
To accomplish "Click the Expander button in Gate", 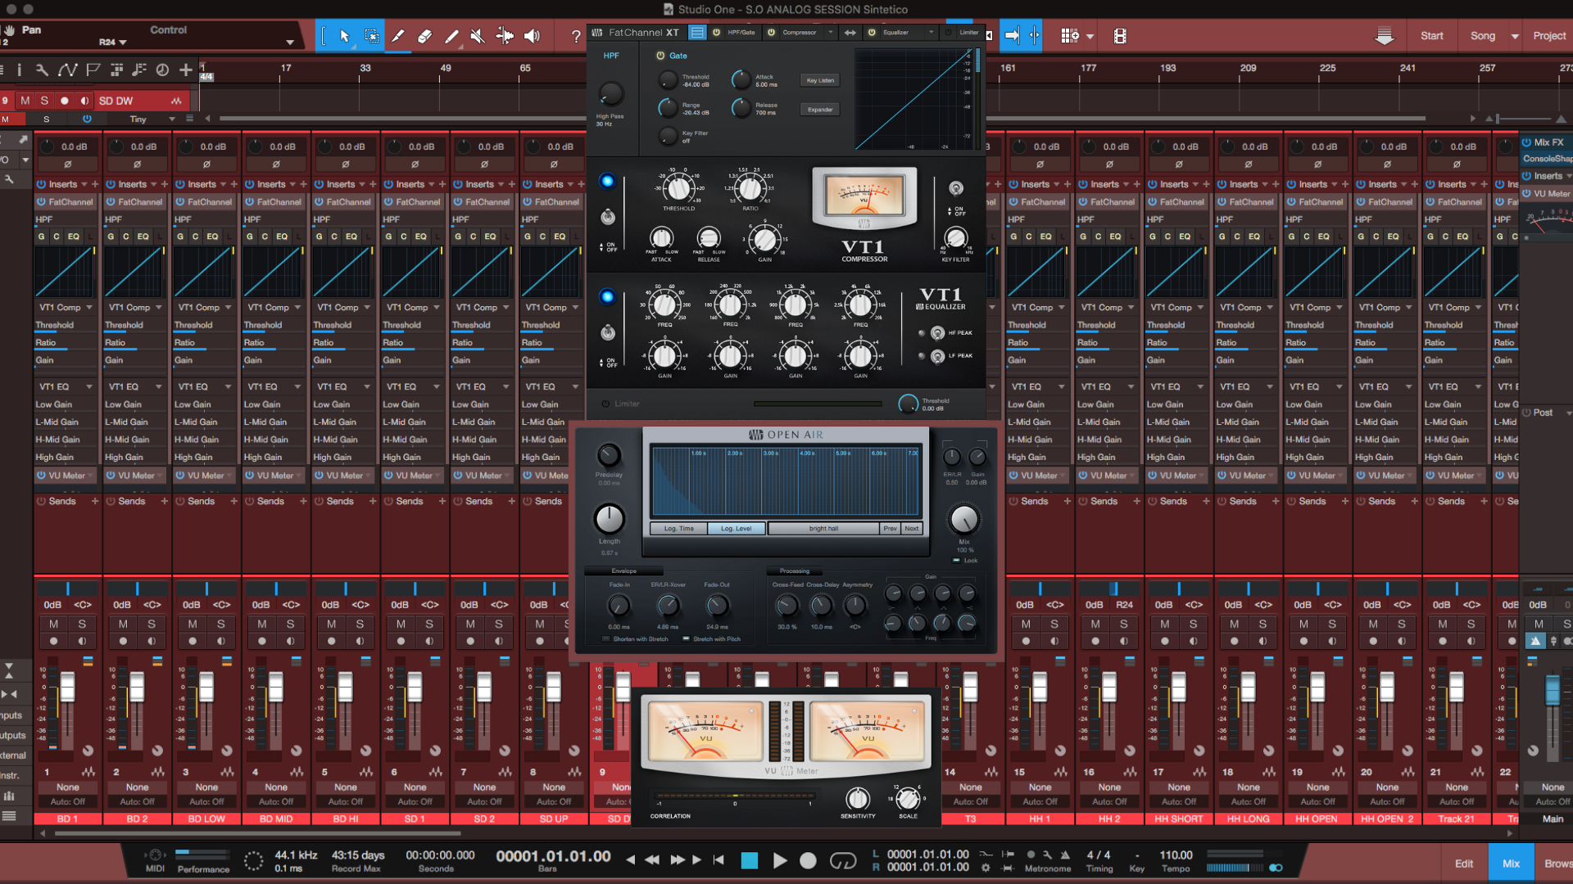I will (820, 110).
